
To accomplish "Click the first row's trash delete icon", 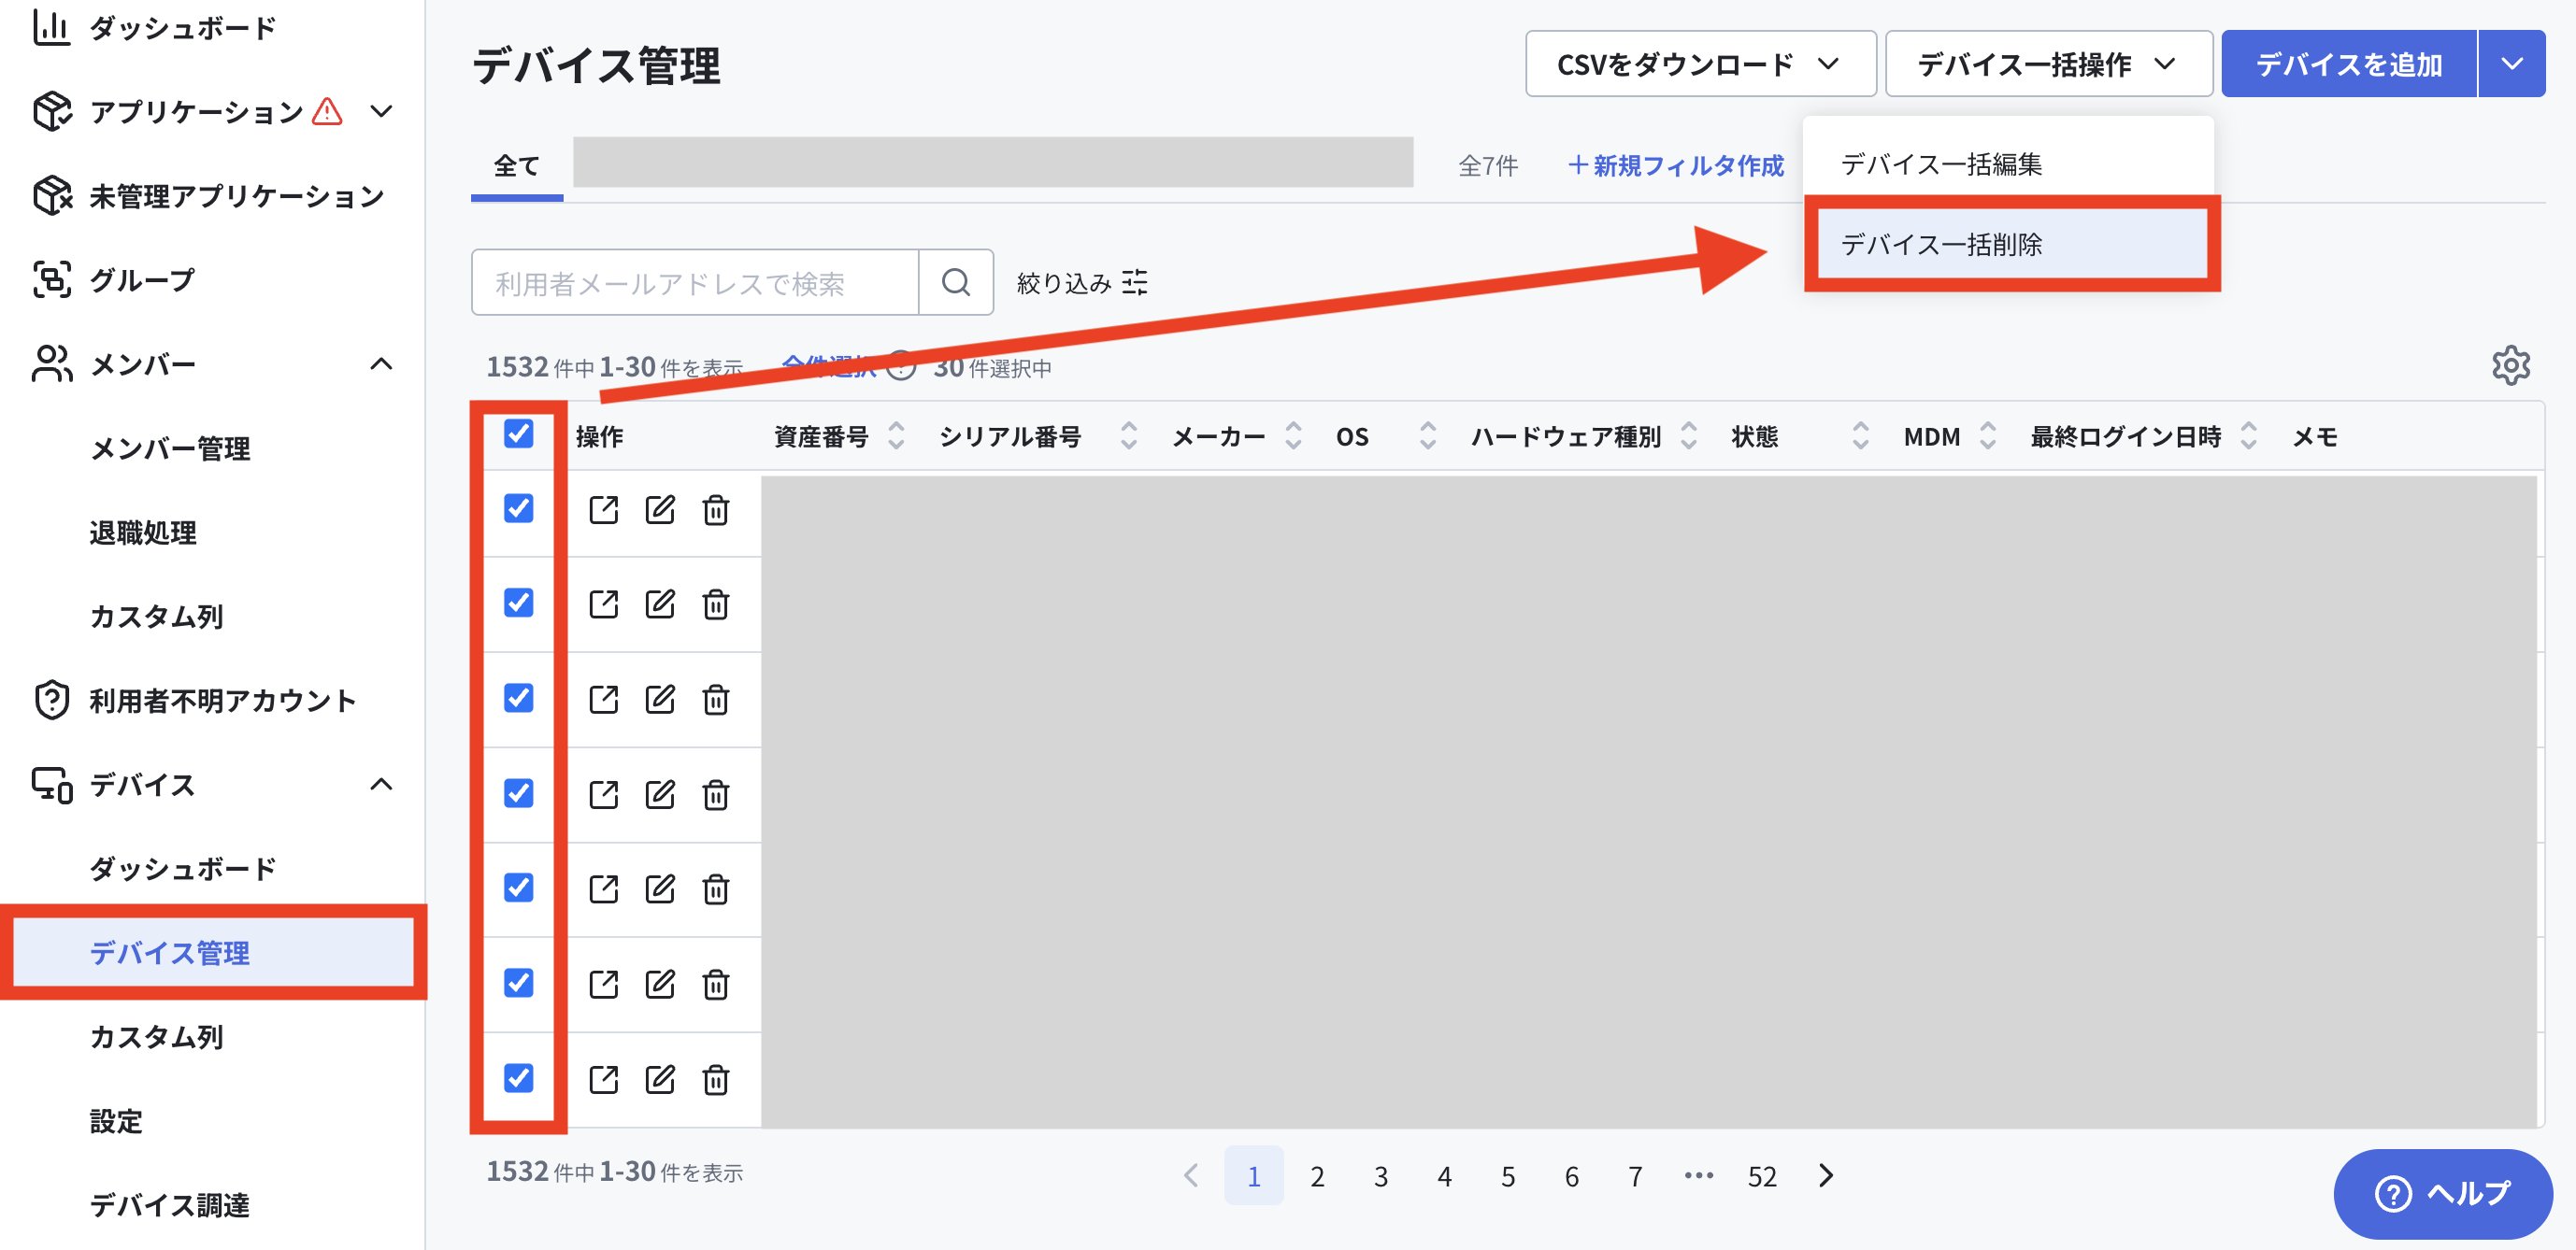I will click(x=716, y=509).
